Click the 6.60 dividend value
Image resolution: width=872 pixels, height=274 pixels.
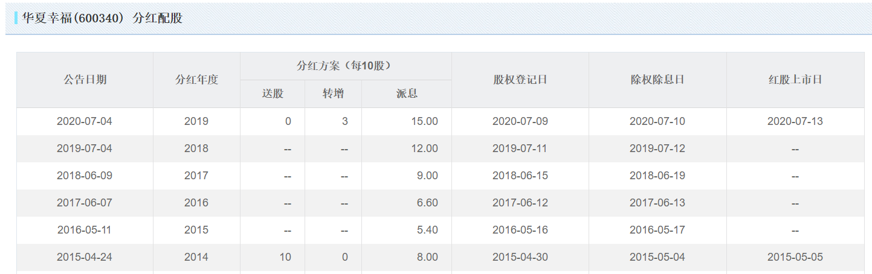click(x=427, y=203)
